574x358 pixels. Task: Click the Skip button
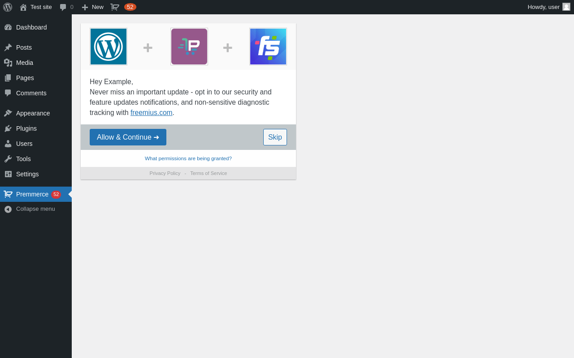point(275,137)
